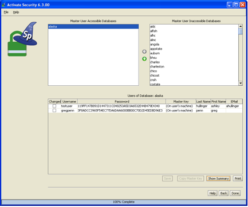Image resolution: width=248 pixels, height=207 pixels.
Task: Click the Back button
Action: [223, 193]
